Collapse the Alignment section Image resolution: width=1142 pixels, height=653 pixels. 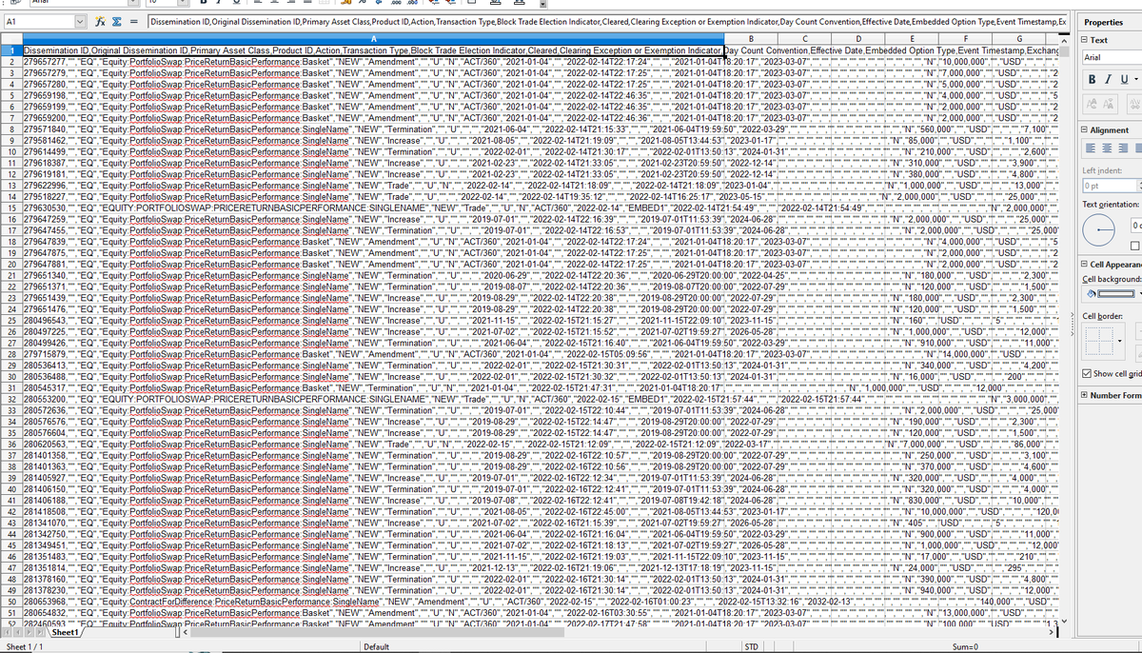[x=1085, y=129]
